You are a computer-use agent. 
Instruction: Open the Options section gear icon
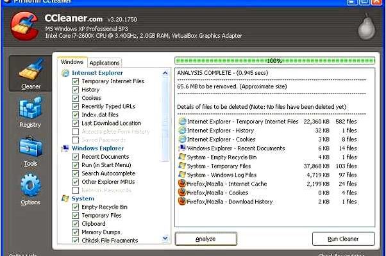pyautogui.click(x=31, y=185)
